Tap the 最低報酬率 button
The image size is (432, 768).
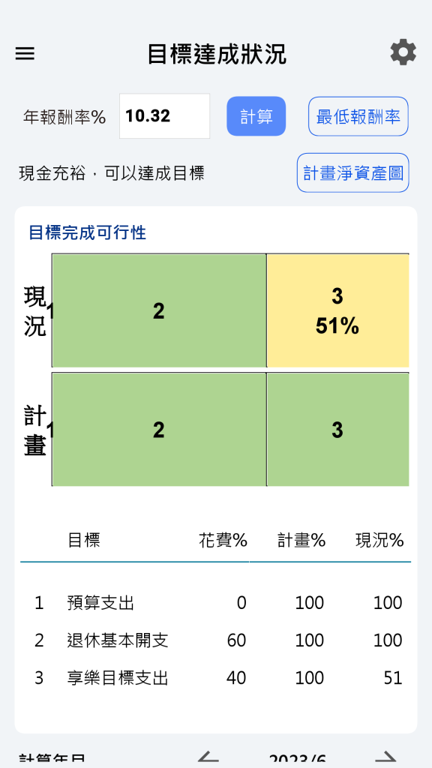coord(358,116)
